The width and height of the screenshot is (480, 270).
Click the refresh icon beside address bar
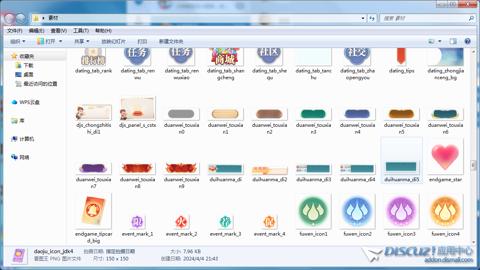click(x=372, y=18)
